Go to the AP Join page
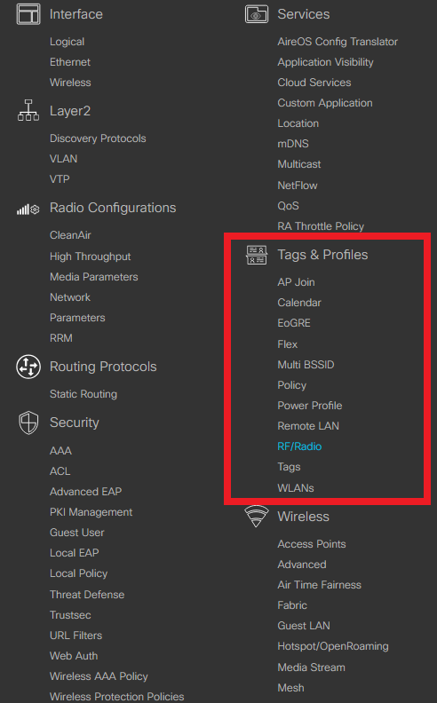The height and width of the screenshot is (703, 437). click(x=296, y=282)
